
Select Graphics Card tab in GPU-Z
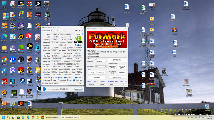pos(46,31)
